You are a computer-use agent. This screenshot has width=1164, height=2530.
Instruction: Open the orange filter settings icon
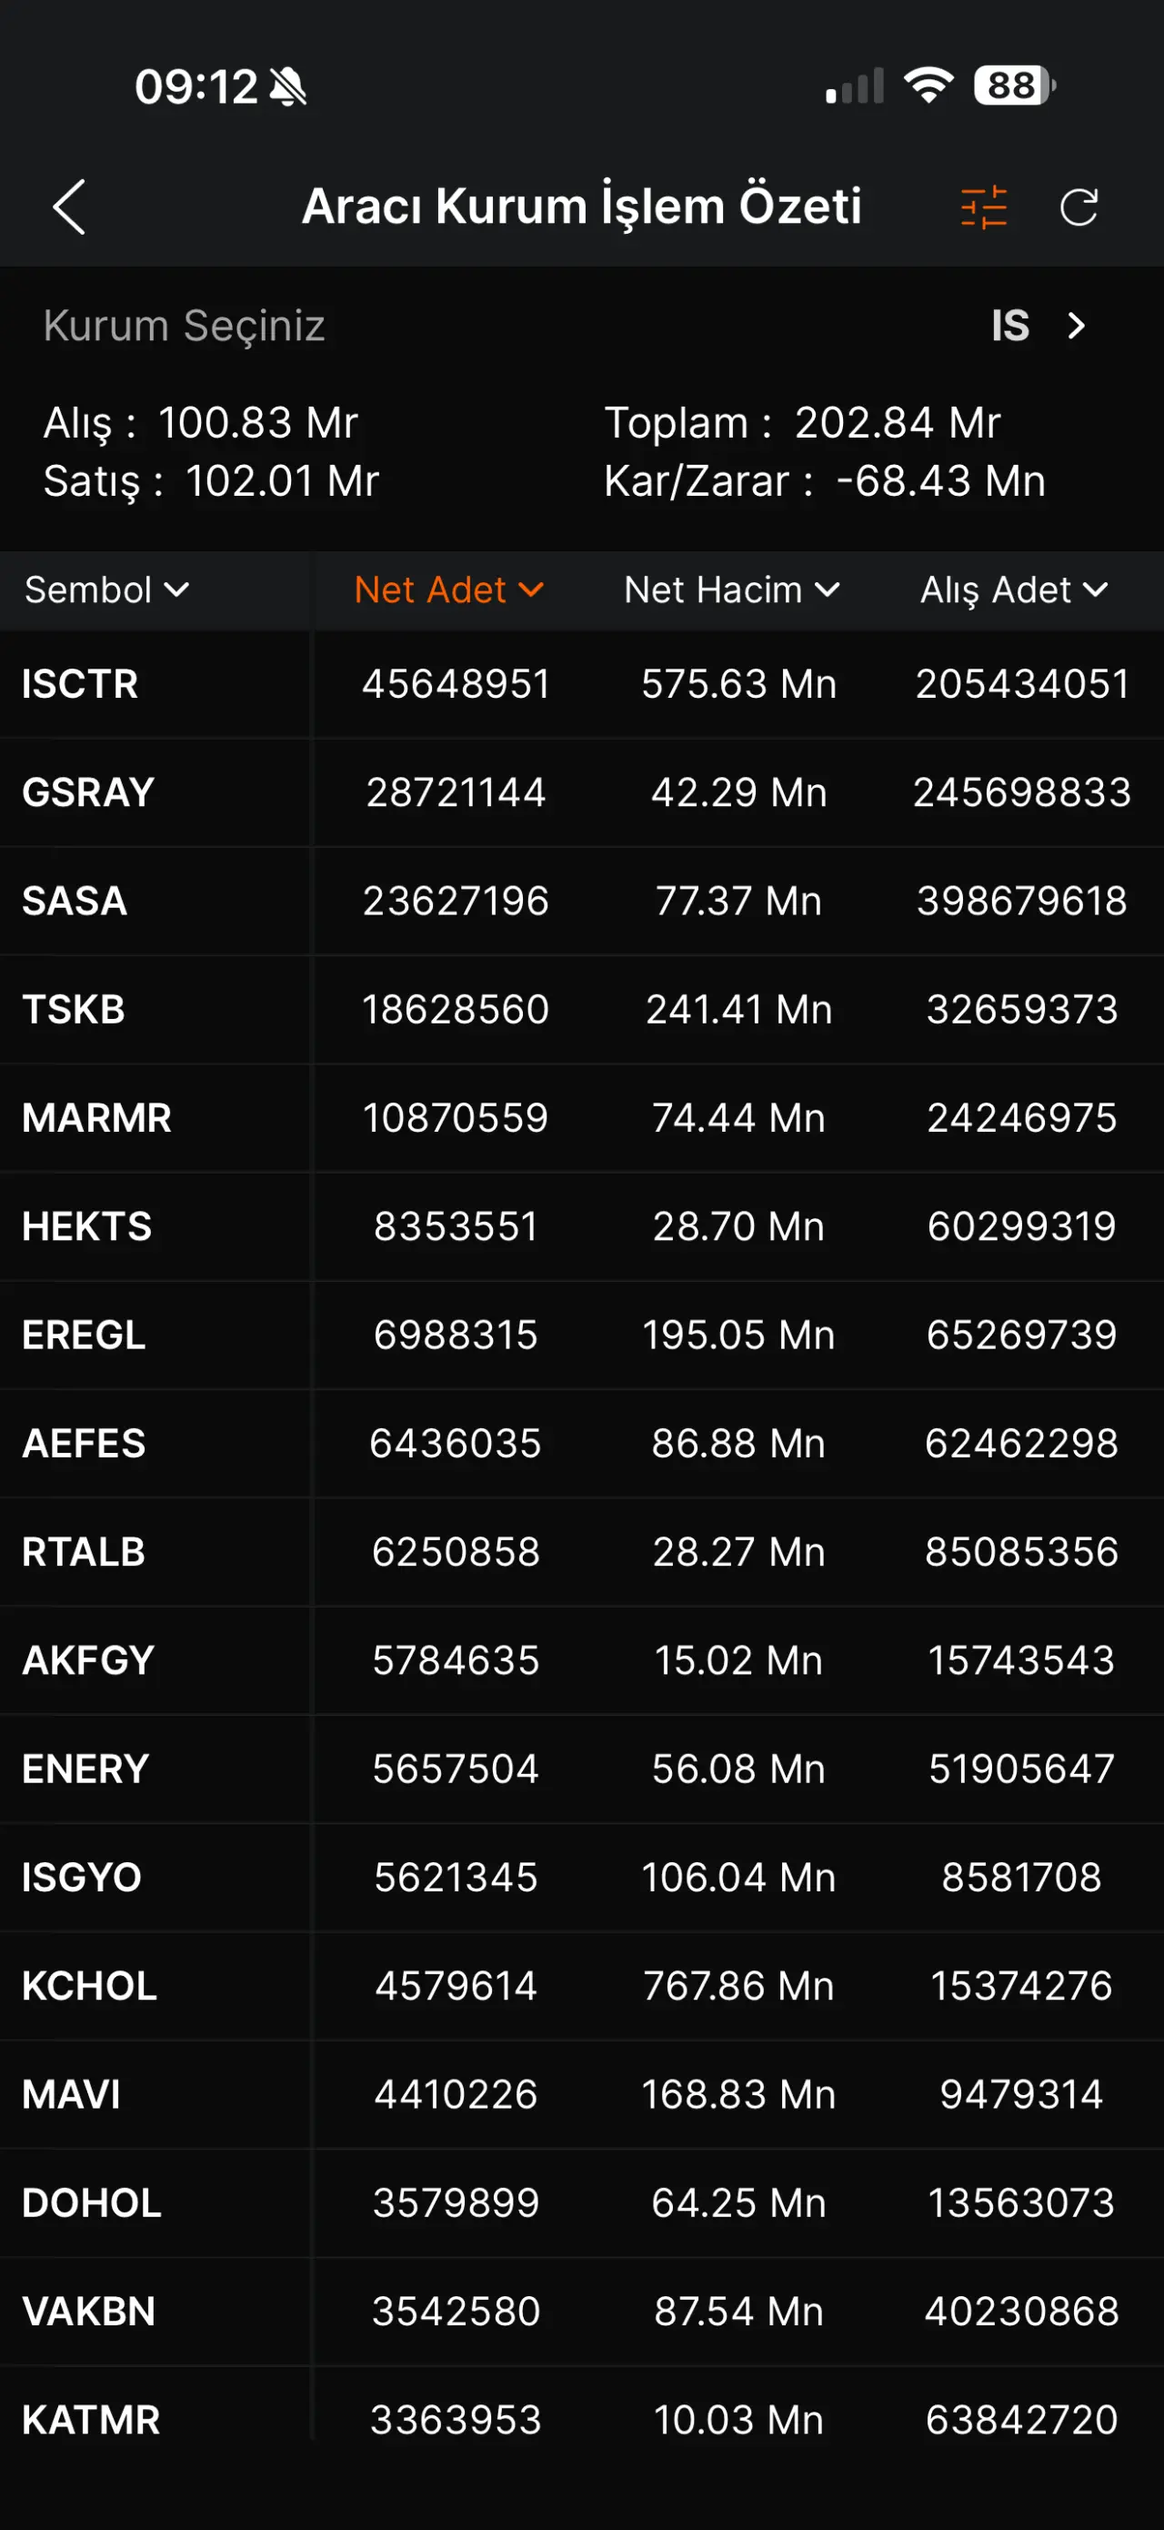click(x=983, y=207)
